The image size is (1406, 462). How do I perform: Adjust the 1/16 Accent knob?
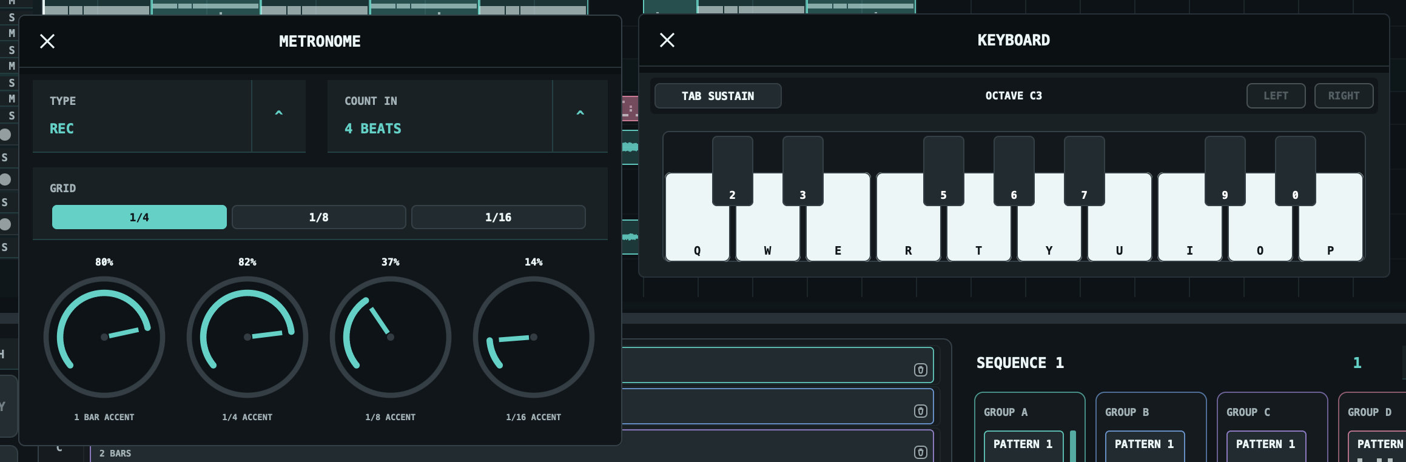[x=534, y=337]
